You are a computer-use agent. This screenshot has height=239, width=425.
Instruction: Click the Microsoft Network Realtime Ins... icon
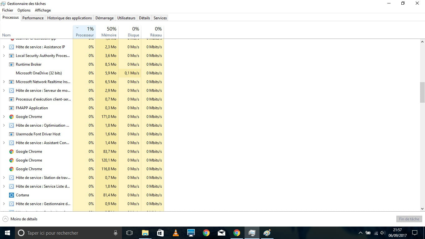(x=12, y=82)
